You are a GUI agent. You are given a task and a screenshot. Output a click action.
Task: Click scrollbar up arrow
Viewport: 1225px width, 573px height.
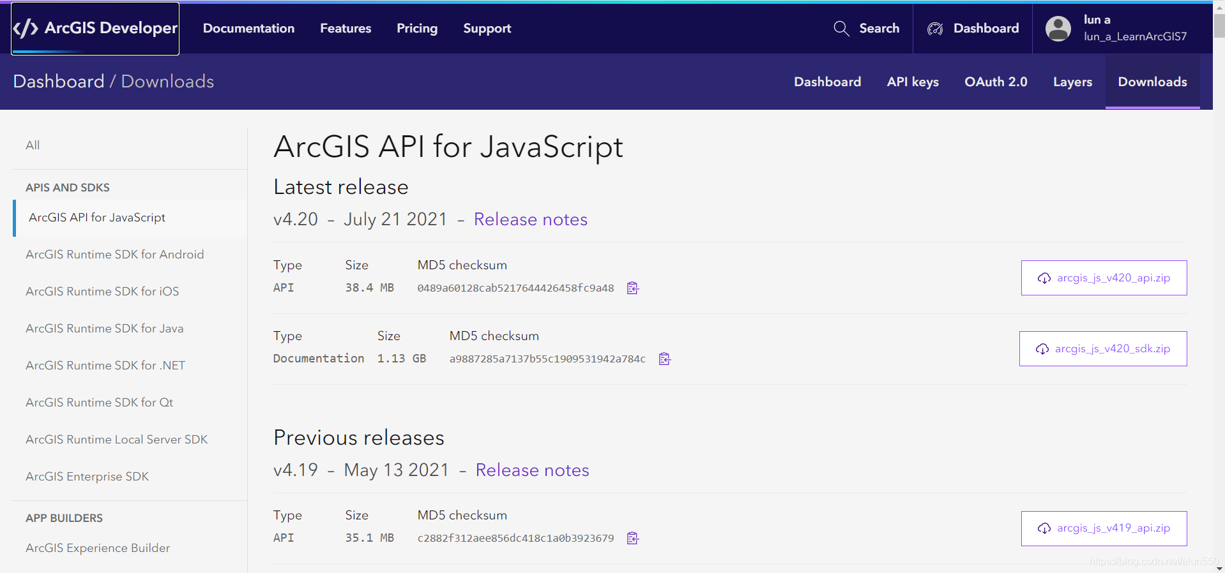coord(1219,6)
